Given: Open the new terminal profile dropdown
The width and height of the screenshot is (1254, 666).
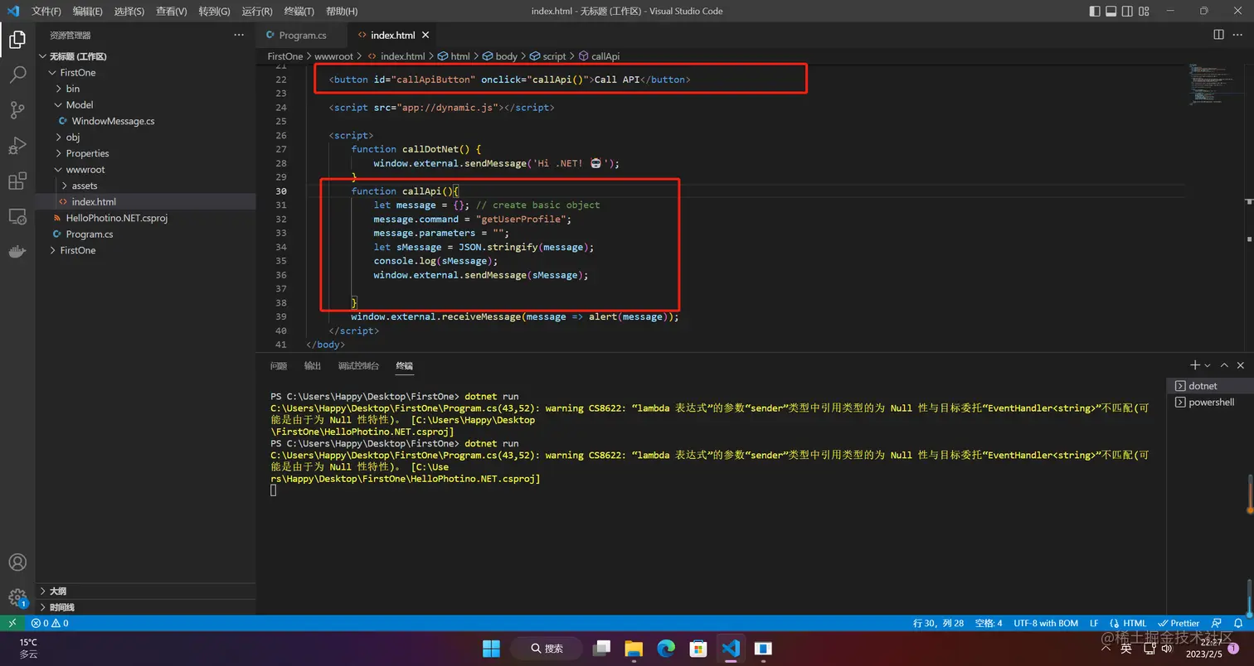Looking at the screenshot, I should (x=1208, y=365).
